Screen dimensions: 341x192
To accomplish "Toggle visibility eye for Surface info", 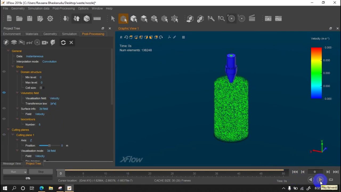I will click(x=4, y=109).
